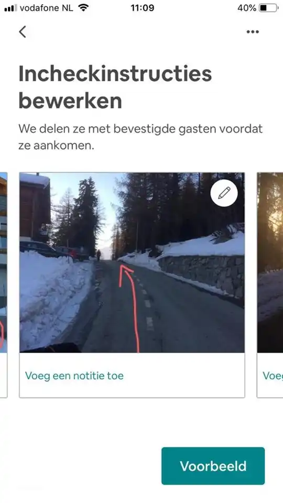The height and width of the screenshot is (503, 283).
Task: Tap the battery icon in the status bar
Action: click(269, 8)
